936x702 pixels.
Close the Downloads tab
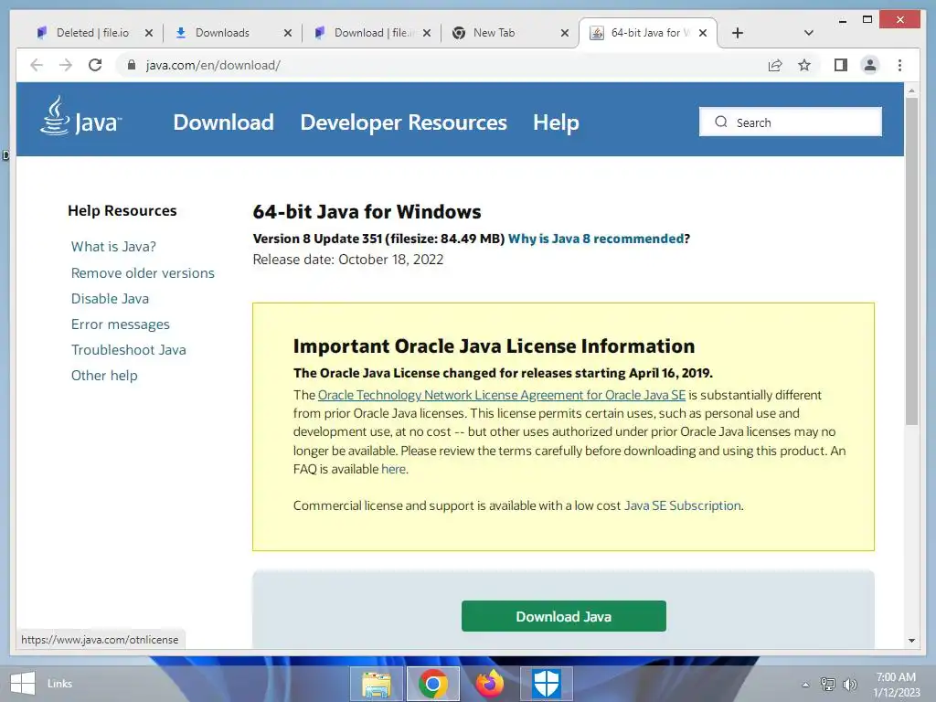click(288, 33)
